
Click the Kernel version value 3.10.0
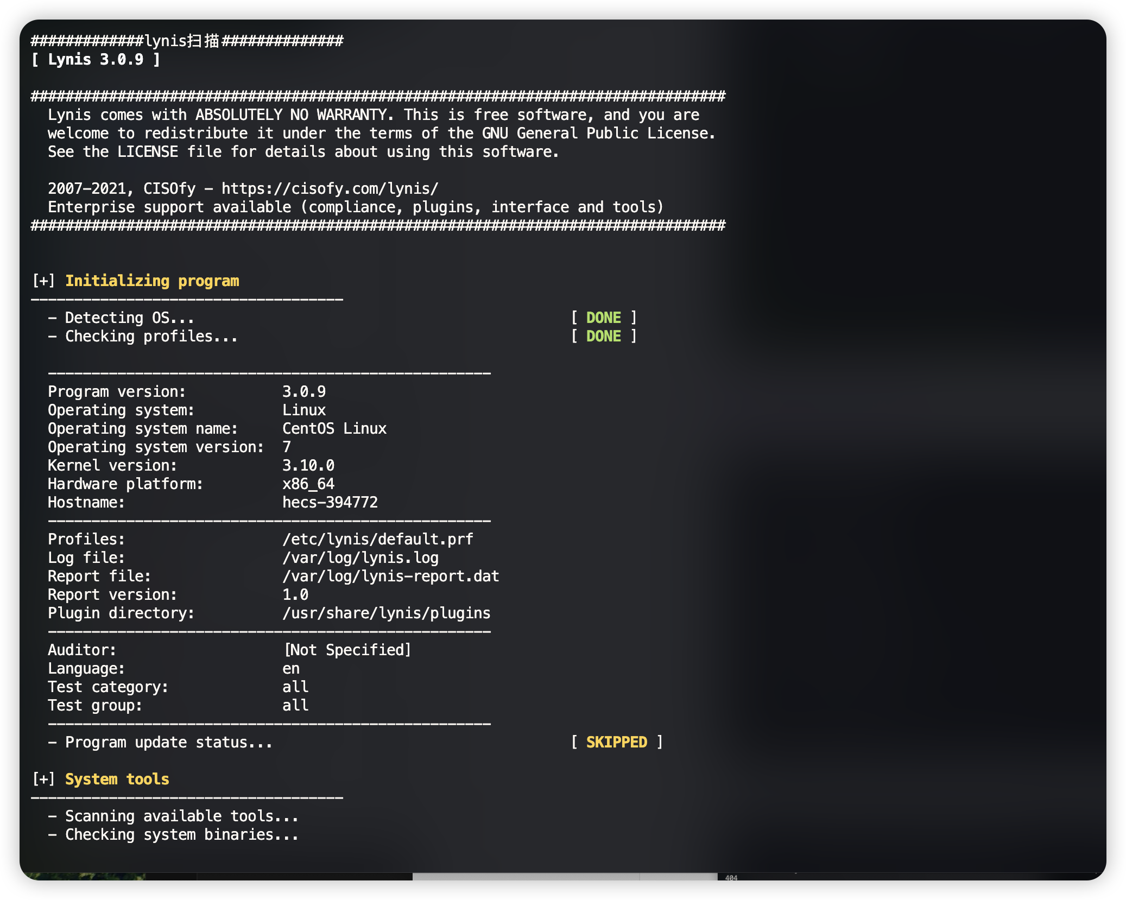tap(308, 465)
